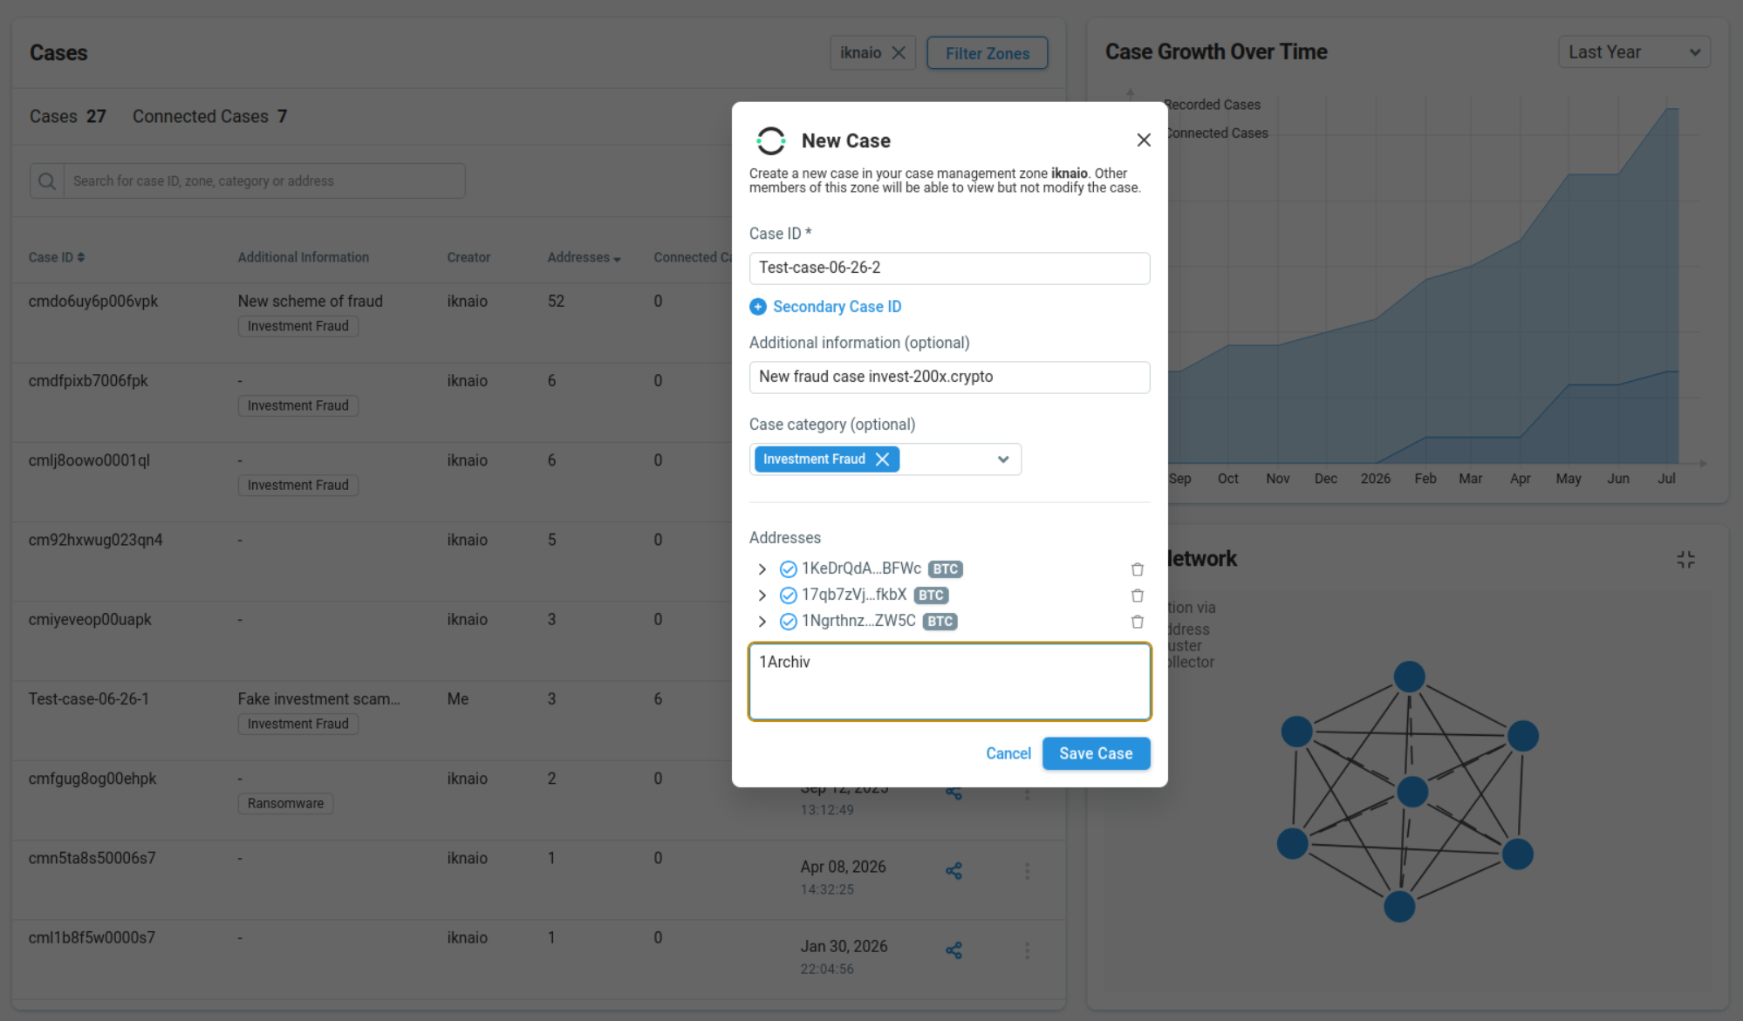
Task: Remove address 17qb7zVj...fkbX via trash icon
Action: (1137, 596)
